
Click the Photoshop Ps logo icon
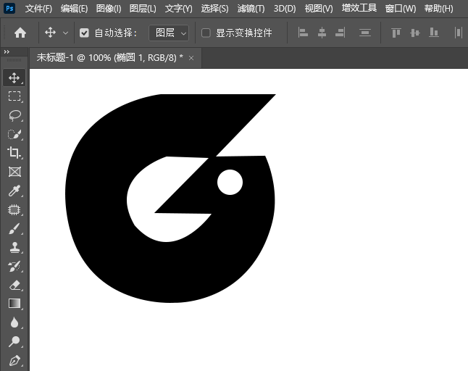(9, 8)
